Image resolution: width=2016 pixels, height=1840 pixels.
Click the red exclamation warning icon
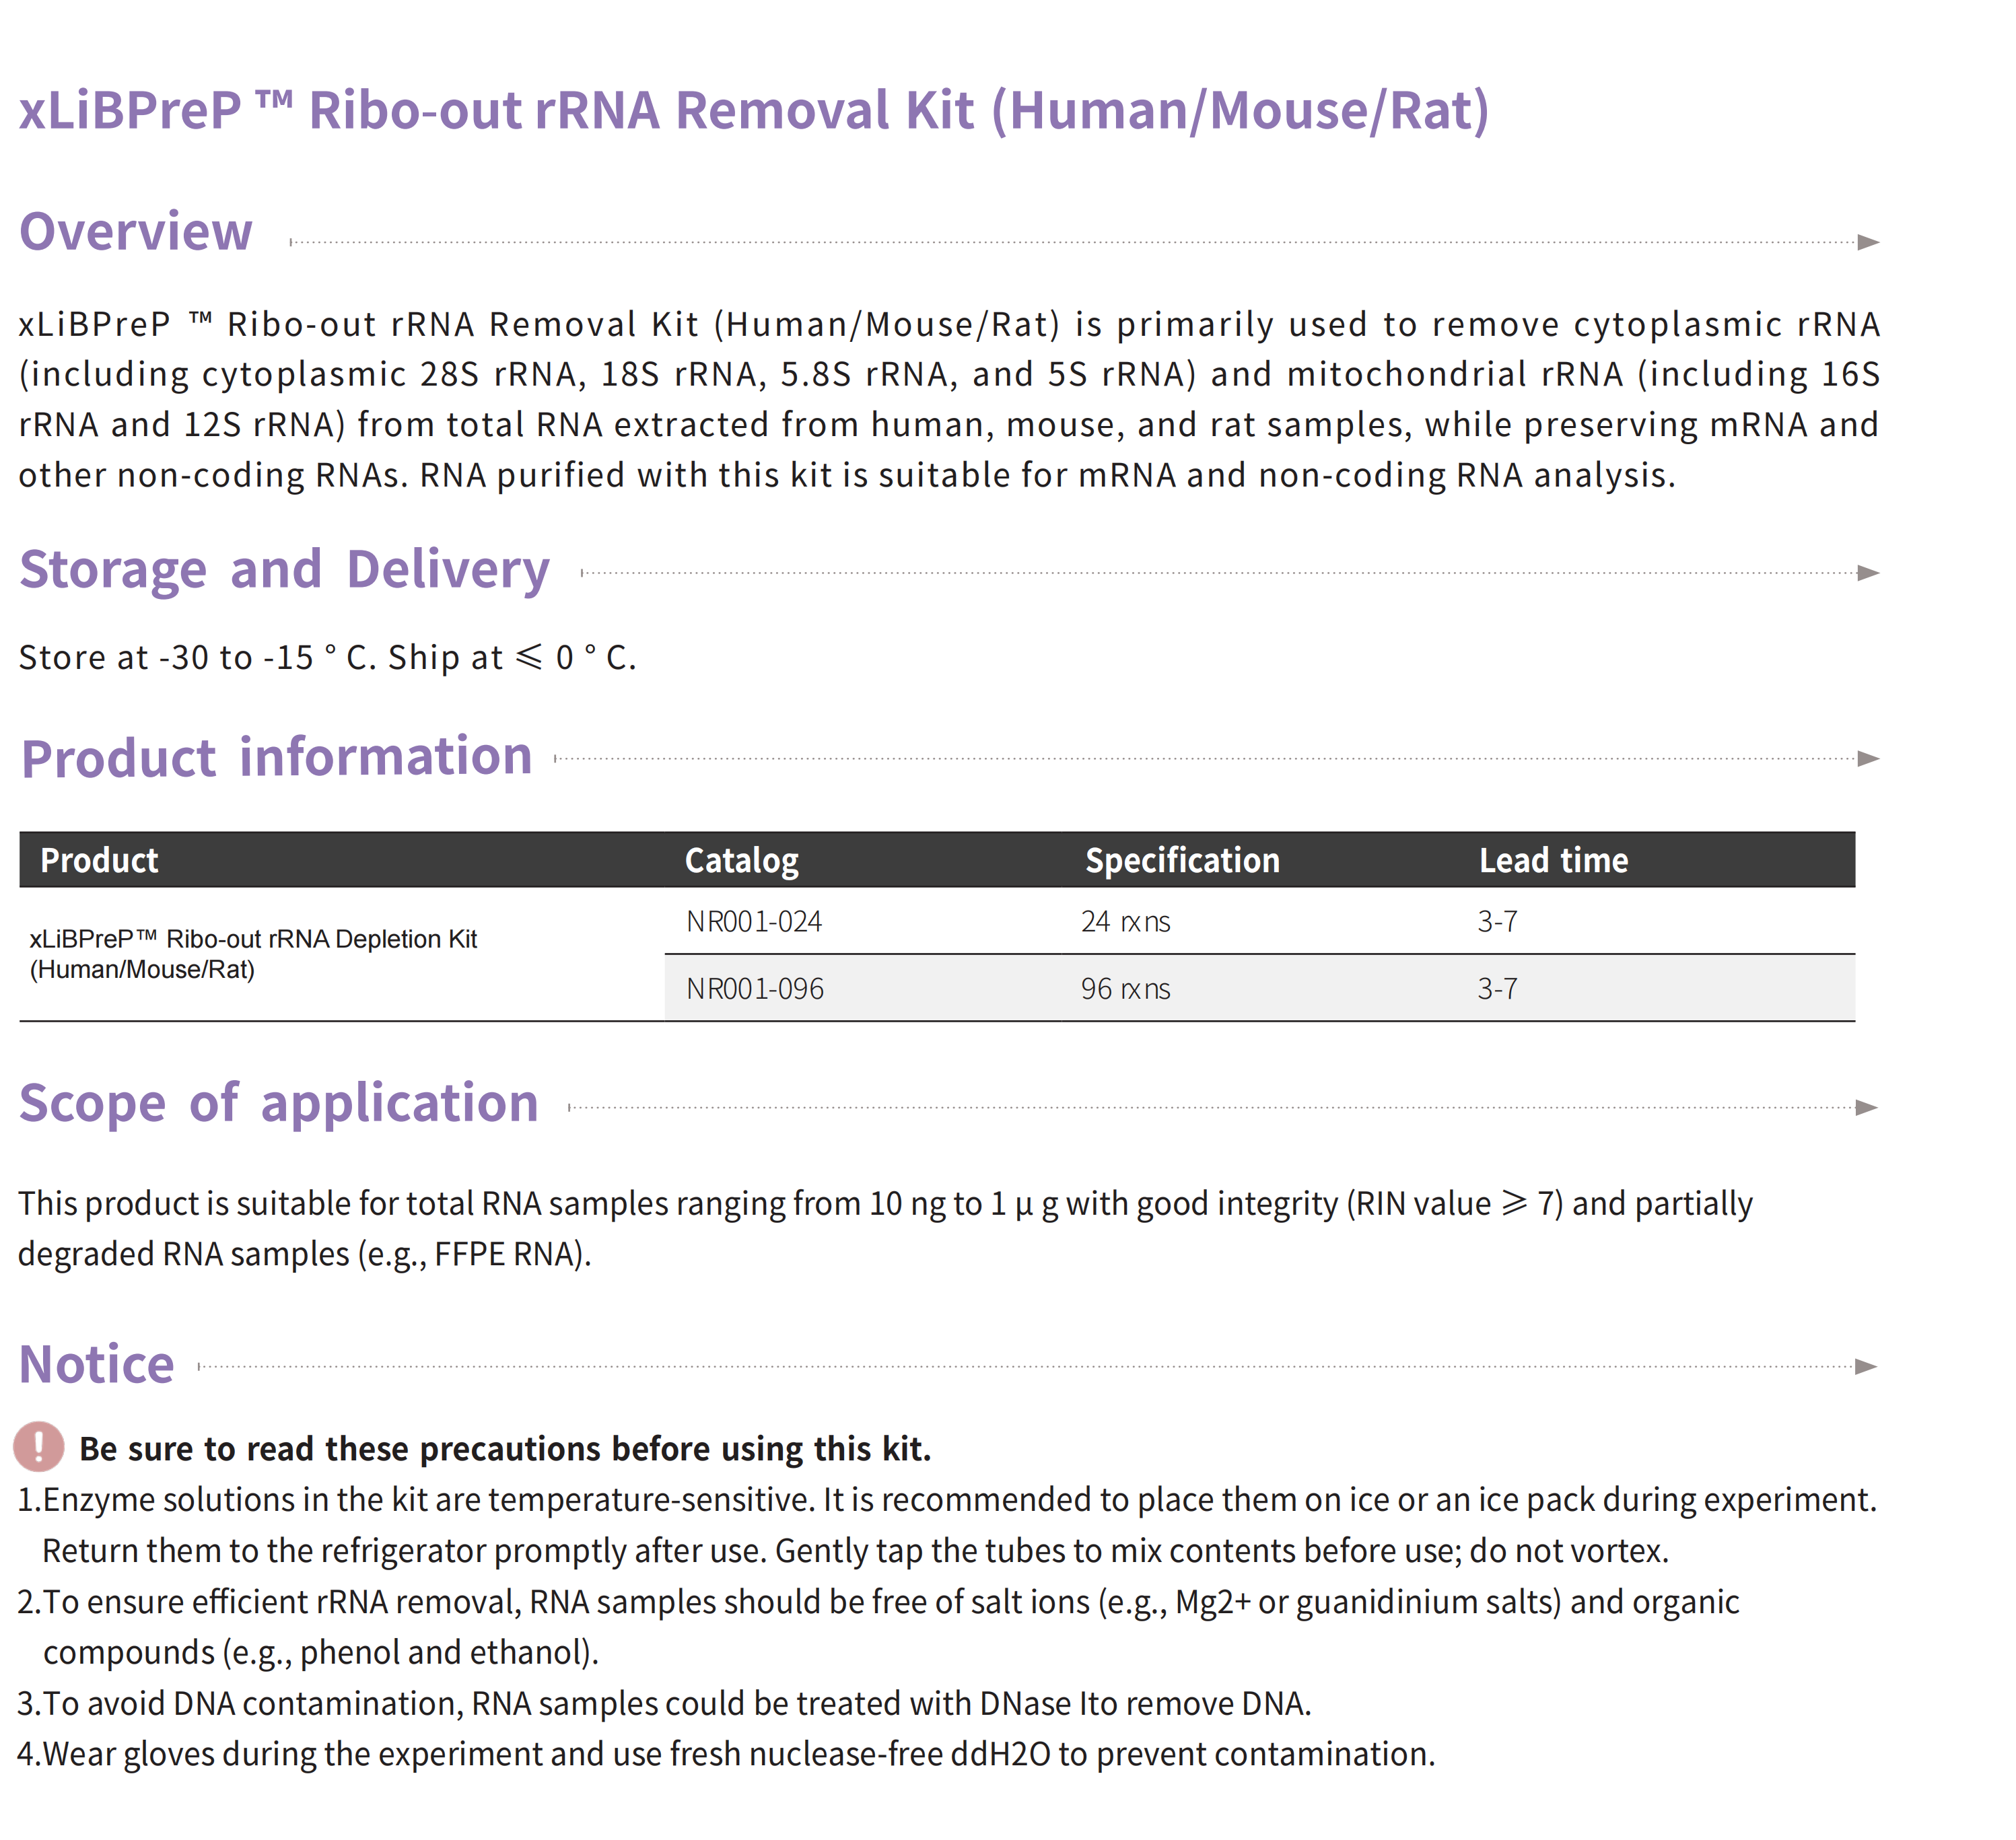point(39,1446)
